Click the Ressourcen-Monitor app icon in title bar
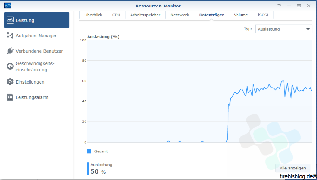This screenshot has height=180, width=317. click(8, 6)
